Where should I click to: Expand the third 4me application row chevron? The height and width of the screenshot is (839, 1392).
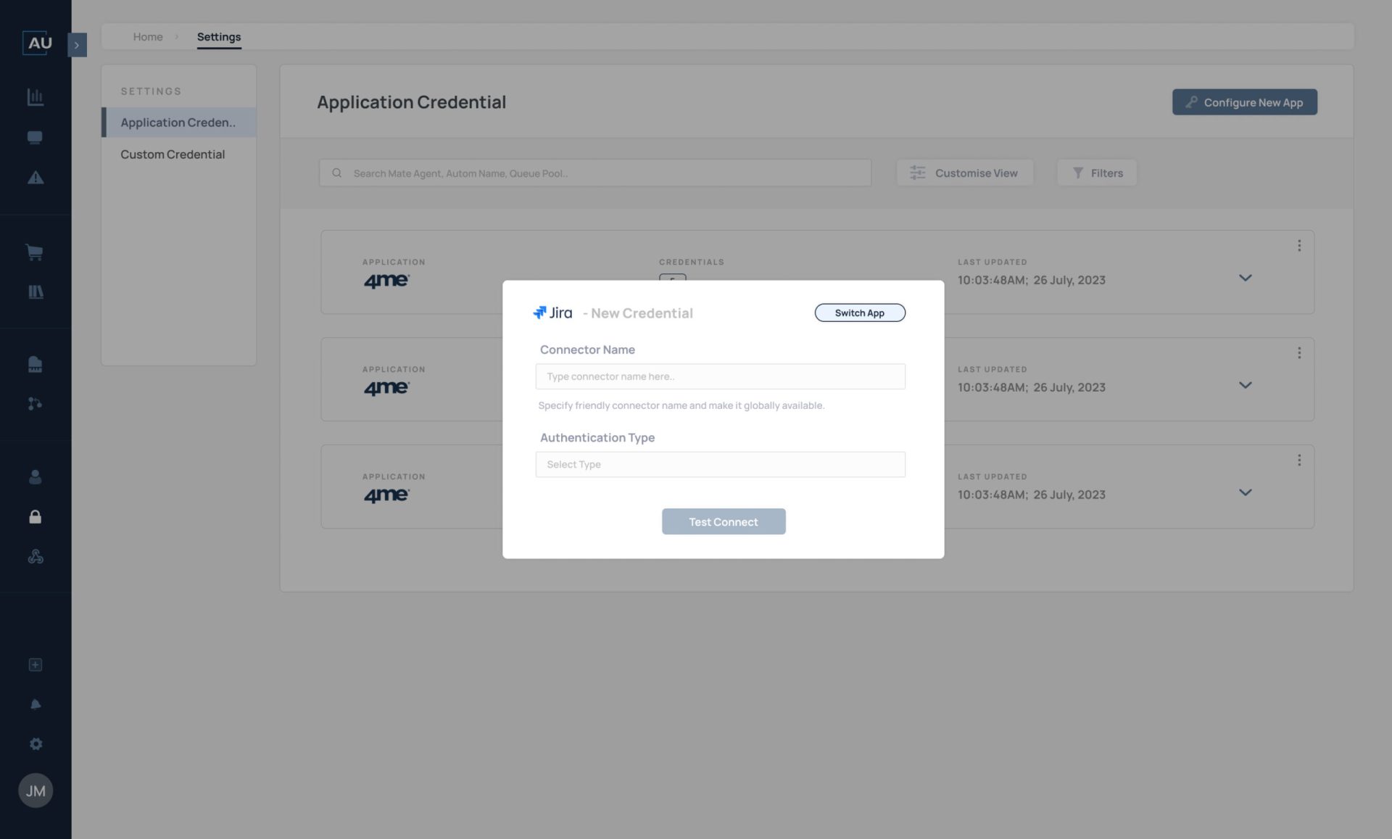pyautogui.click(x=1245, y=492)
